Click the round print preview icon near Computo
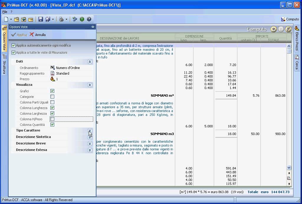Viewport: 302px width, 204px height. pyautogui.click(x=281, y=29)
